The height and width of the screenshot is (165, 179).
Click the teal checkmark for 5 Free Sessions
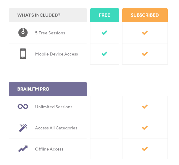click(104, 33)
